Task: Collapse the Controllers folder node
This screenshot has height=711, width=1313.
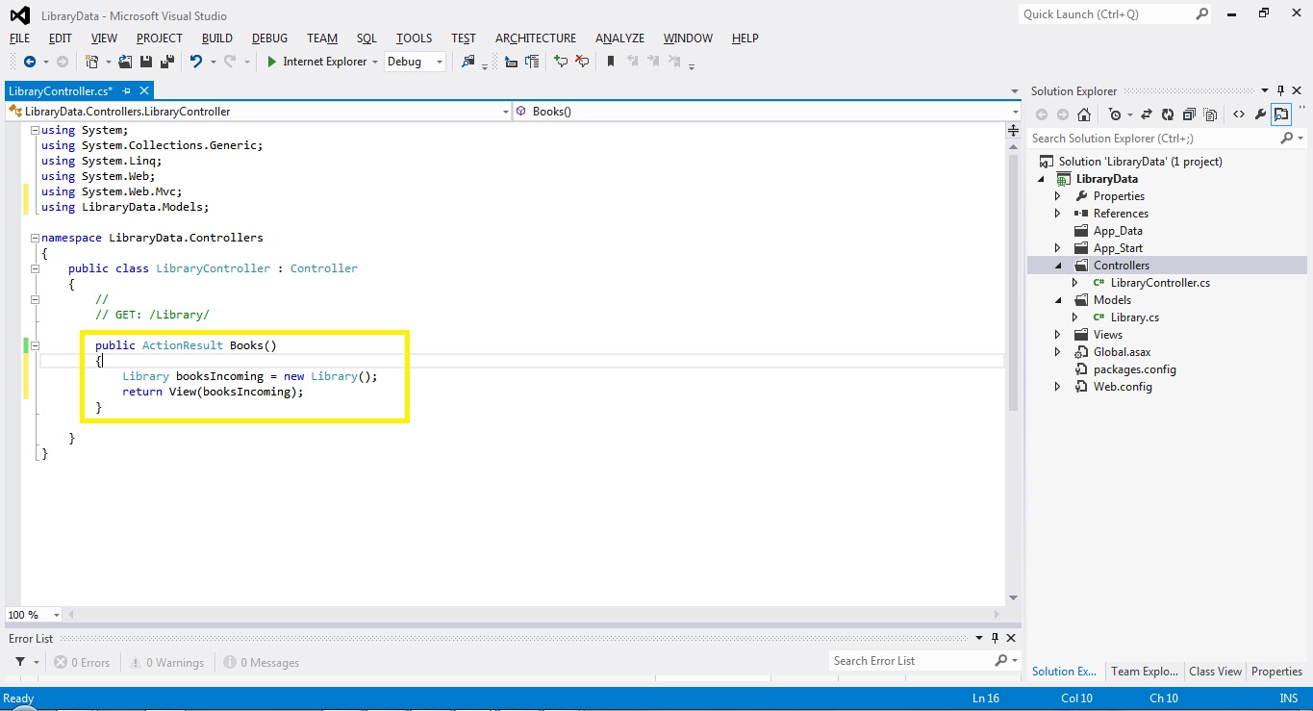Action: (1057, 266)
